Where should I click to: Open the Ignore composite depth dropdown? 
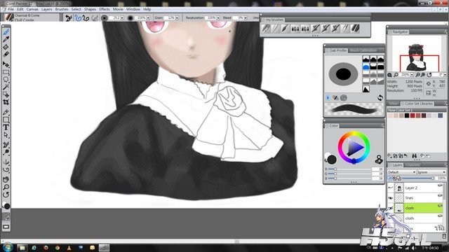[x=431, y=172]
